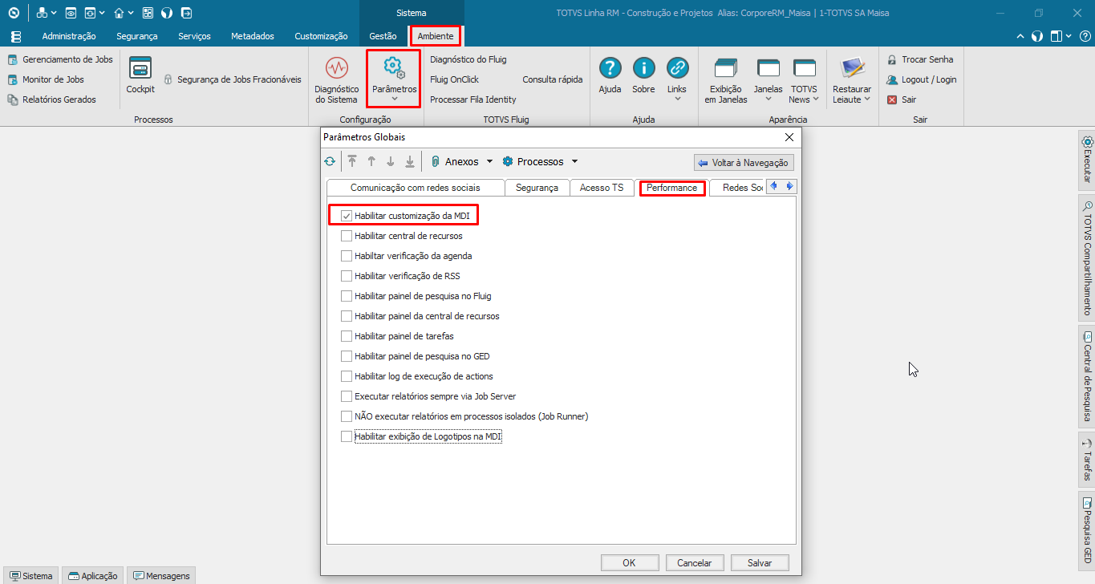Viewport: 1095px width, 584px height.
Task: Check NÃO executar relatórios em processos isolados
Action: pos(347,416)
